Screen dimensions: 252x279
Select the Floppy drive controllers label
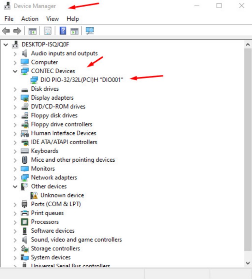click(x=62, y=124)
